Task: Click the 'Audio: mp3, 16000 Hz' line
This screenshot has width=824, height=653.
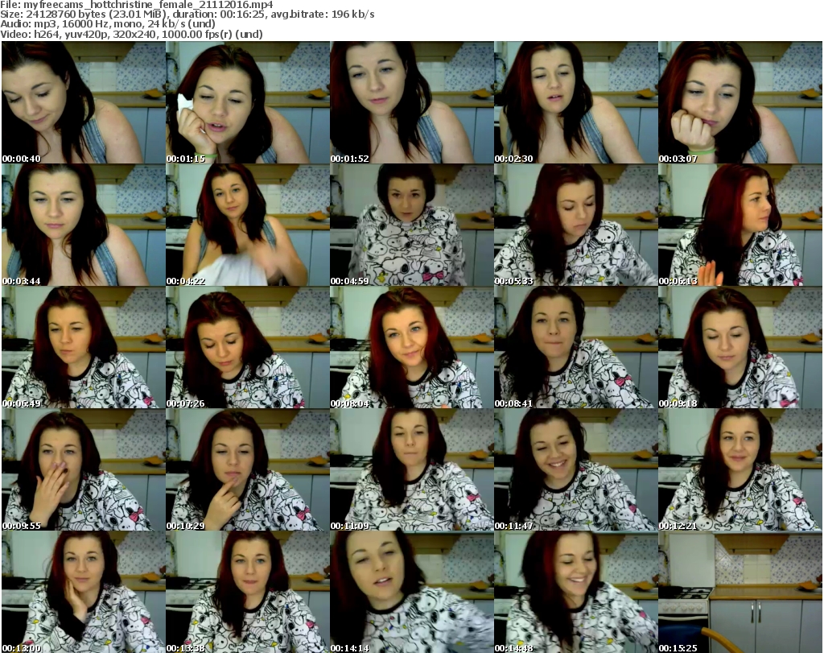Action: click(x=108, y=24)
